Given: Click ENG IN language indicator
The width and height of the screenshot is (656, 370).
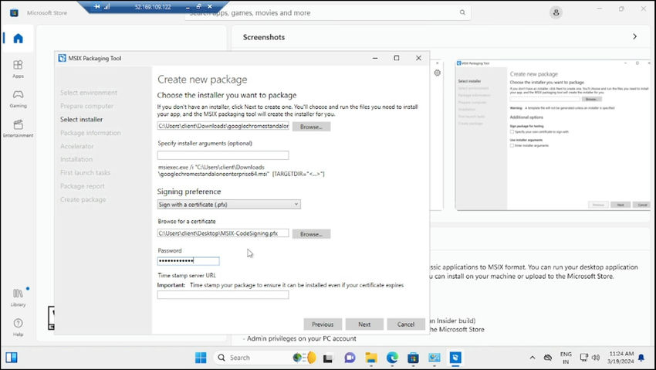Looking at the screenshot, I should click(x=566, y=358).
